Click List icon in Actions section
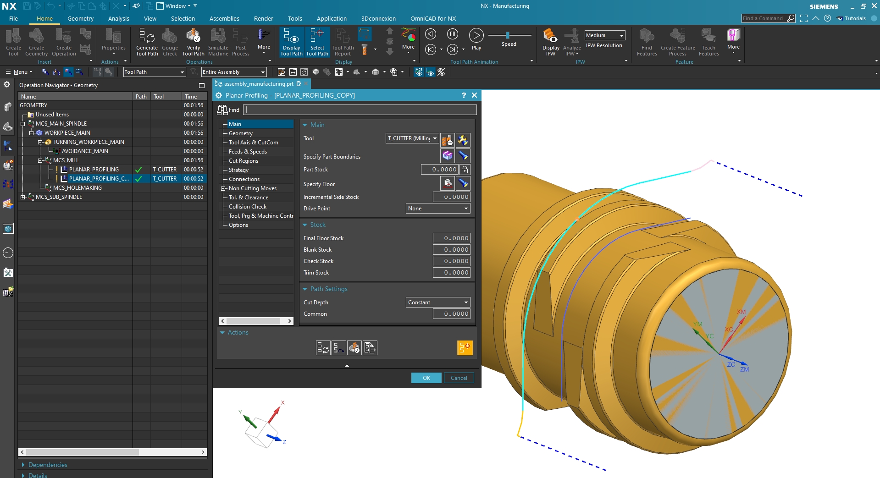This screenshot has height=478, width=880. coord(370,348)
